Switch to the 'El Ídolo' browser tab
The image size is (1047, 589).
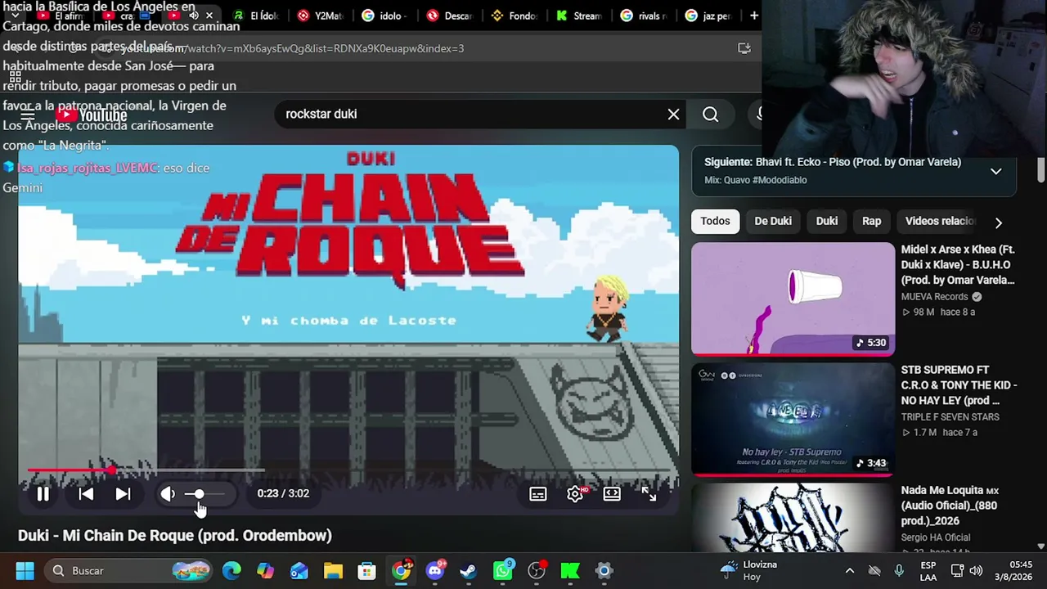(256, 16)
